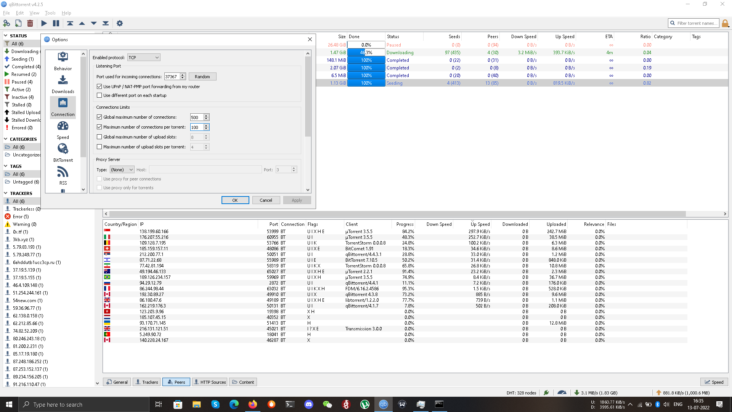Image resolution: width=732 pixels, height=412 pixels.
Task: Open the qBittorrent taskbar icon
Action: pyautogui.click(x=383, y=404)
